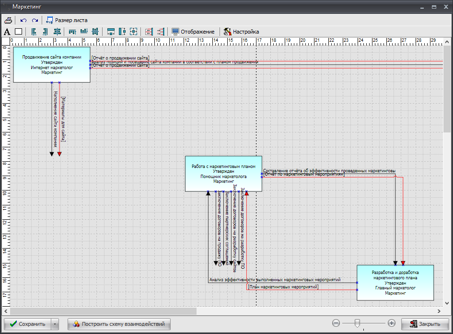
Task: Click Построить схему взаимодействий button
Action: point(119,324)
